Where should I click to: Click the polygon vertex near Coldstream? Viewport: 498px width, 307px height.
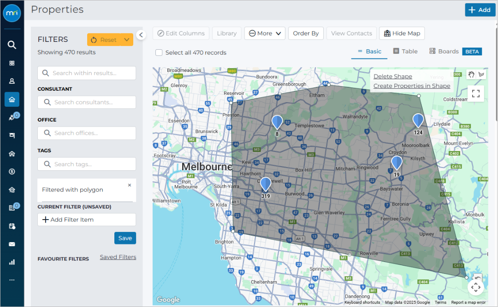419,95
